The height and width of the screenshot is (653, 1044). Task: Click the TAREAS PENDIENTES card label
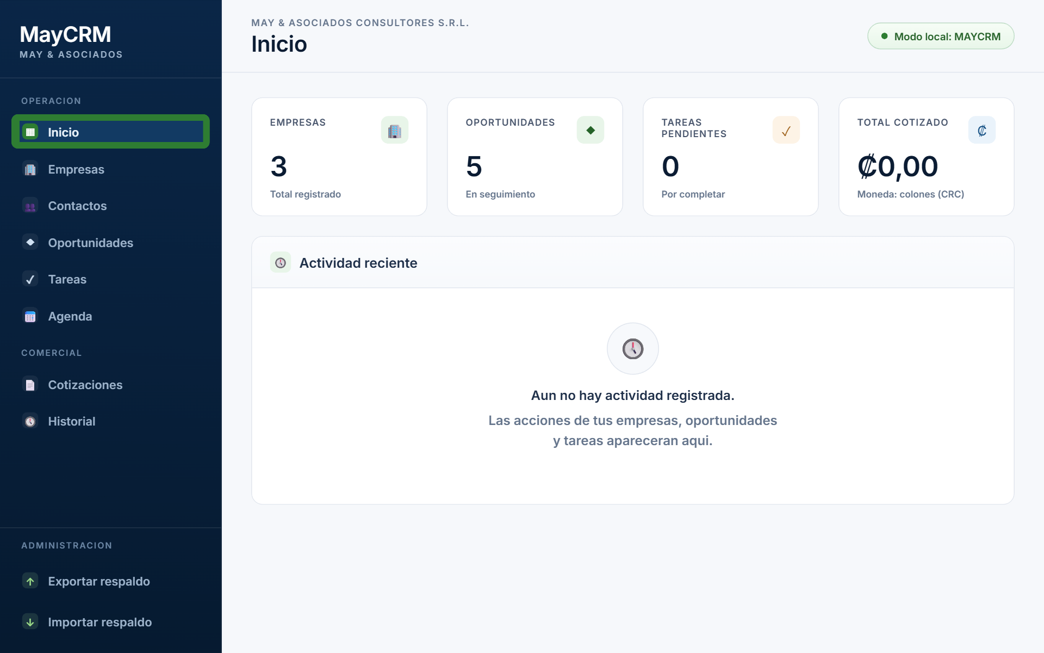tap(694, 128)
